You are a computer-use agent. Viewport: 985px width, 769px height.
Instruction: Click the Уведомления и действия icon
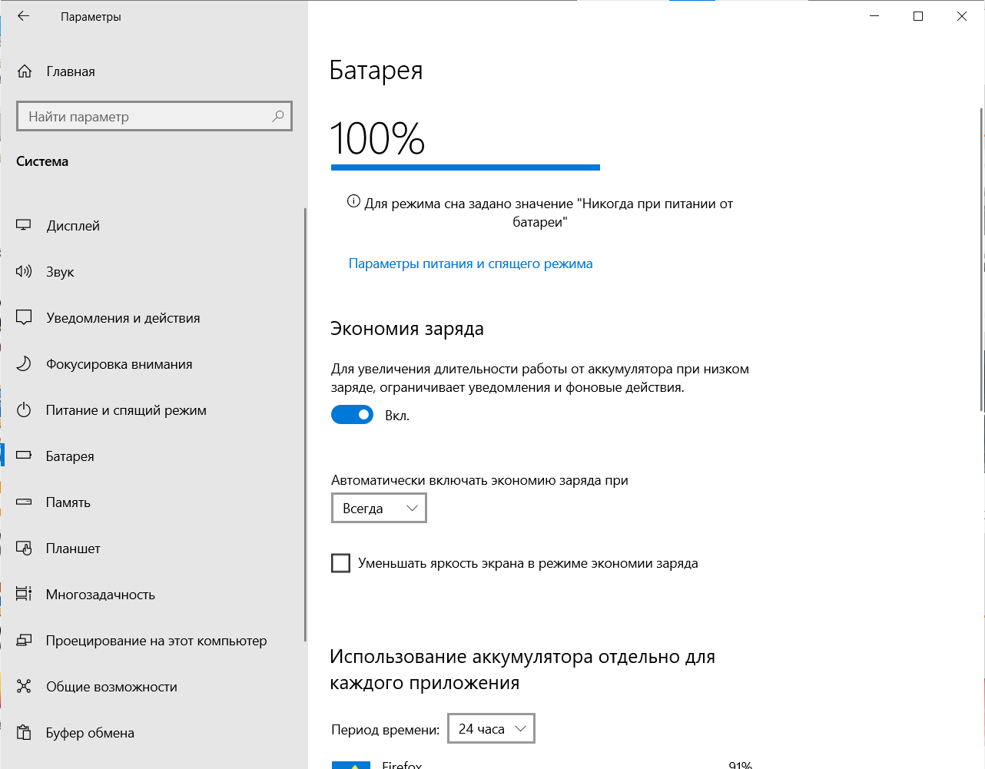[x=24, y=317]
